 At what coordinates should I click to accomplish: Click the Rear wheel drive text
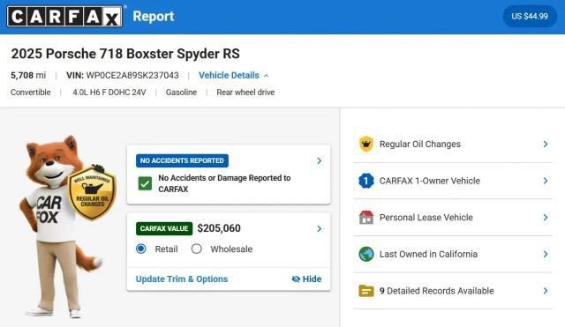pos(245,92)
